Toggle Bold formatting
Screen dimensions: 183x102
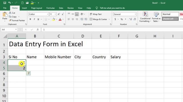[30, 19]
